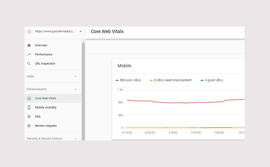270x167 pixels.
Task: Click the Review snippets layers icon
Action: pos(29,126)
